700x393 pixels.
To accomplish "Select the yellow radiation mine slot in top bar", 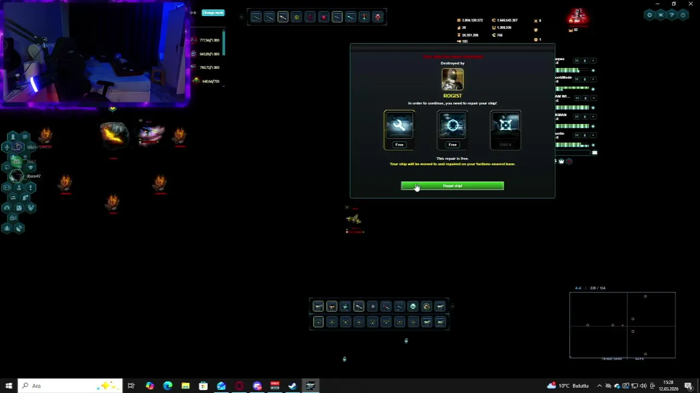I will tap(296, 17).
